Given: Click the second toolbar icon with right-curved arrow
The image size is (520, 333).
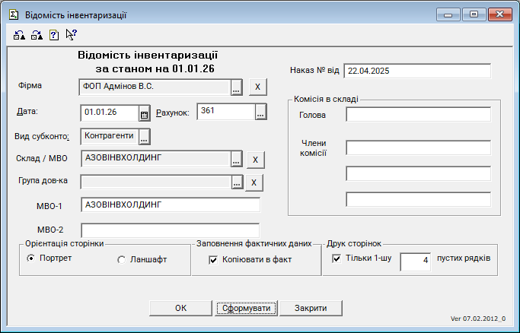Looking at the screenshot, I should tap(37, 34).
